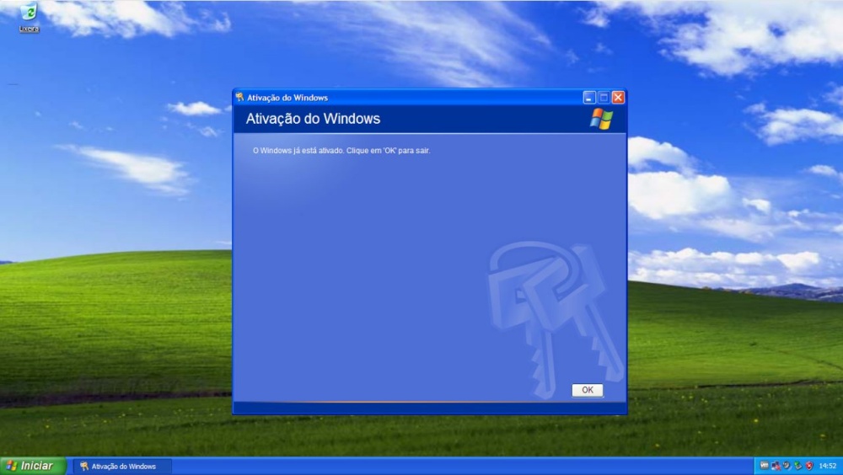Screen dimensions: 843x475
Task: Open the Lixeira recycle bin icon
Action: [x=29, y=17]
